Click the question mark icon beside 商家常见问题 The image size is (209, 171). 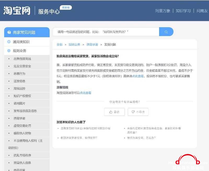tap(9, 32)
